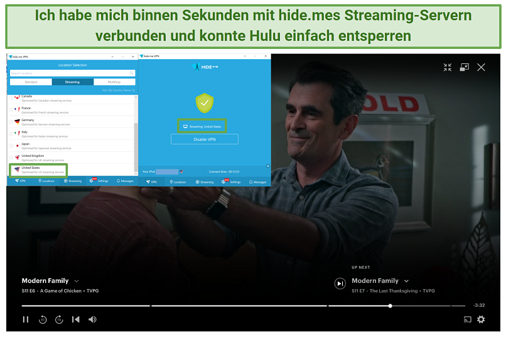Click the video progress bar handle

[x=390, y=306]
